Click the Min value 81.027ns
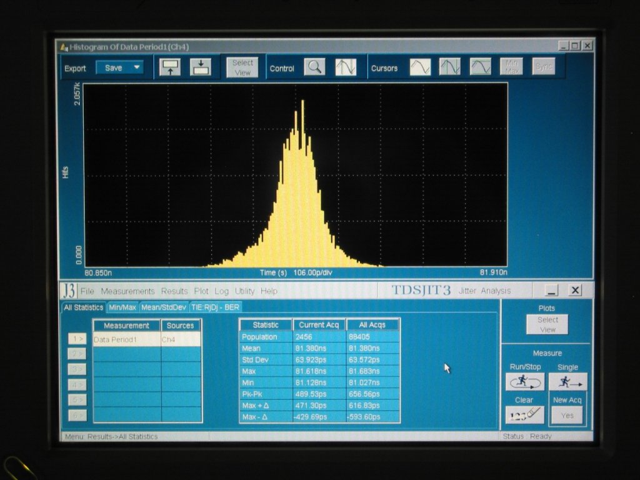The width and height of the screenshot is (640, 480). (364, 382)
